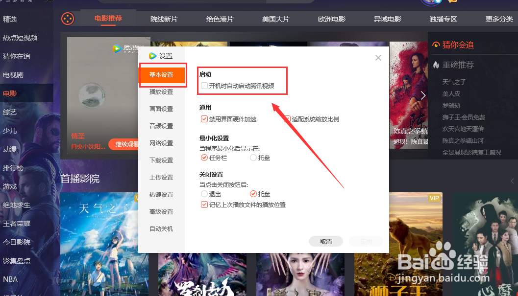The height and width of the screenshot is (296, 518).
Task: Open 罗刹劫 in recommendation list
Action: 451,106
